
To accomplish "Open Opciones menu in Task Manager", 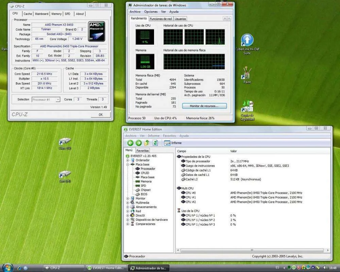I will click(151, 12).
